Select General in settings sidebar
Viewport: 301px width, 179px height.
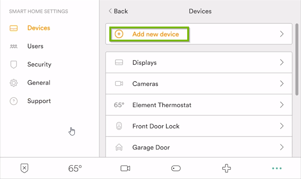tap(39, 83)
